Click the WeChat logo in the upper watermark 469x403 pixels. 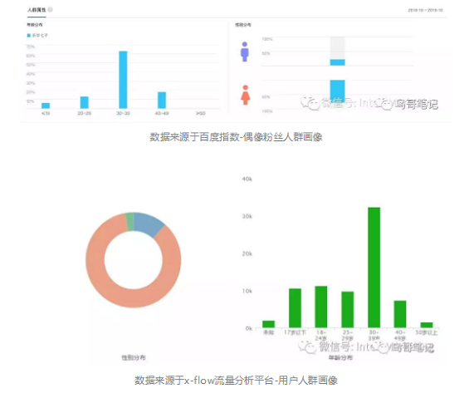(310, 103)
